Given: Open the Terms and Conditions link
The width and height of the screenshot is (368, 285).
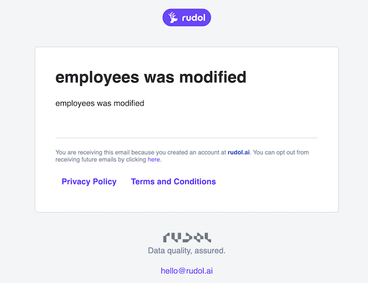Looking at the screenshot, I should tap(173, 182).
